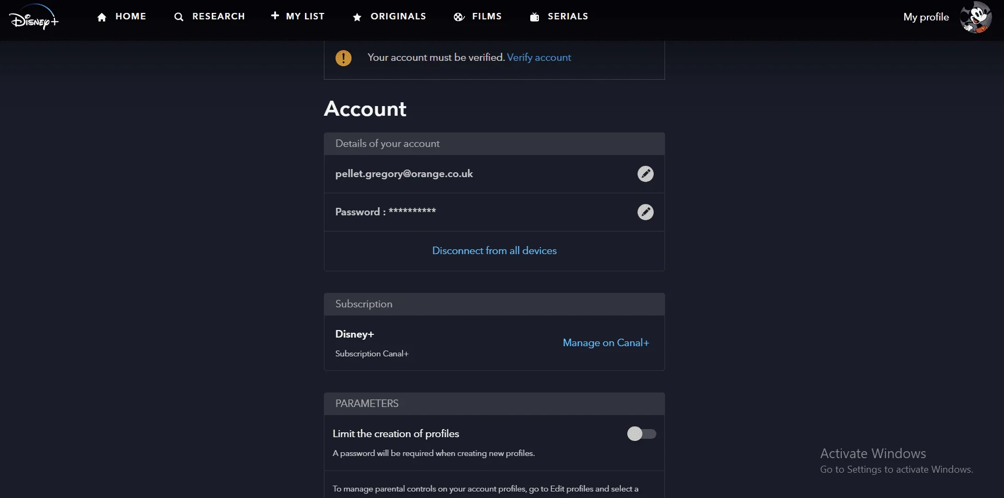Image resolution: width=1004 pixels, height=498 pixels.
Task: Open the My profile menu
Action: coord(926,17)
